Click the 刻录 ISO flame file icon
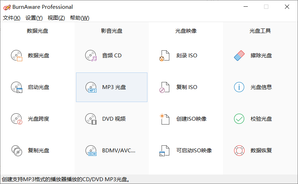This screenshot has height=184, width=298. (x=164, y=56)
